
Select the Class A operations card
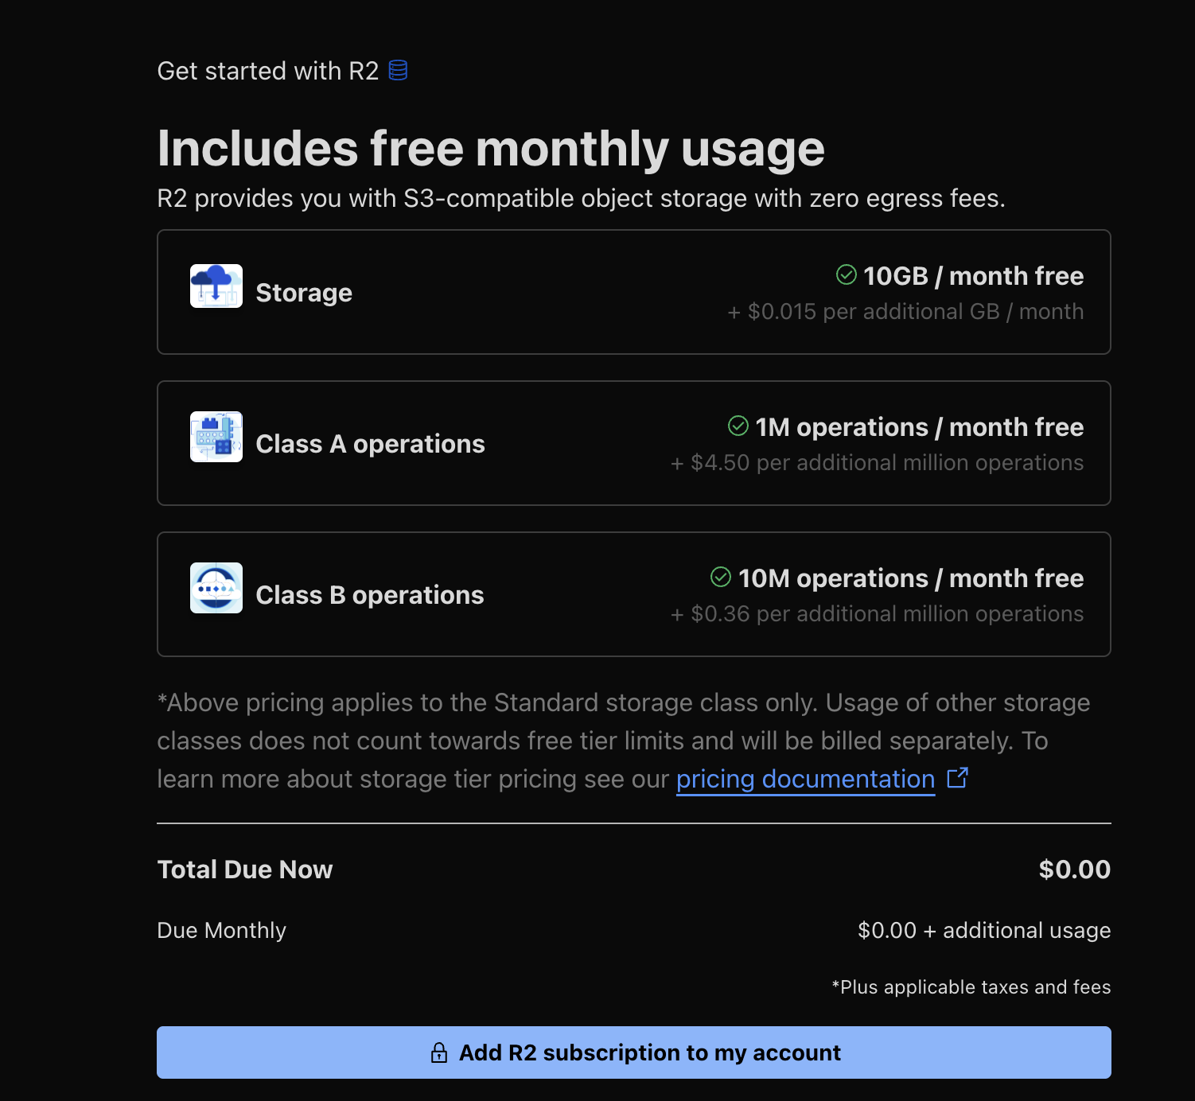(x=634, y=443)
